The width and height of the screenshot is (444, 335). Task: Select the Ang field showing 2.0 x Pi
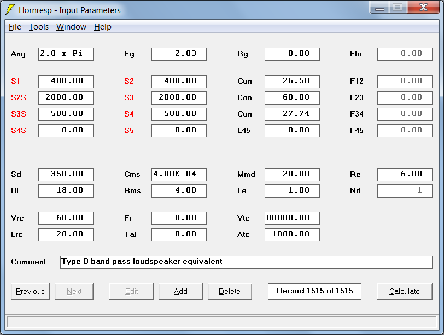pos(66,54)
